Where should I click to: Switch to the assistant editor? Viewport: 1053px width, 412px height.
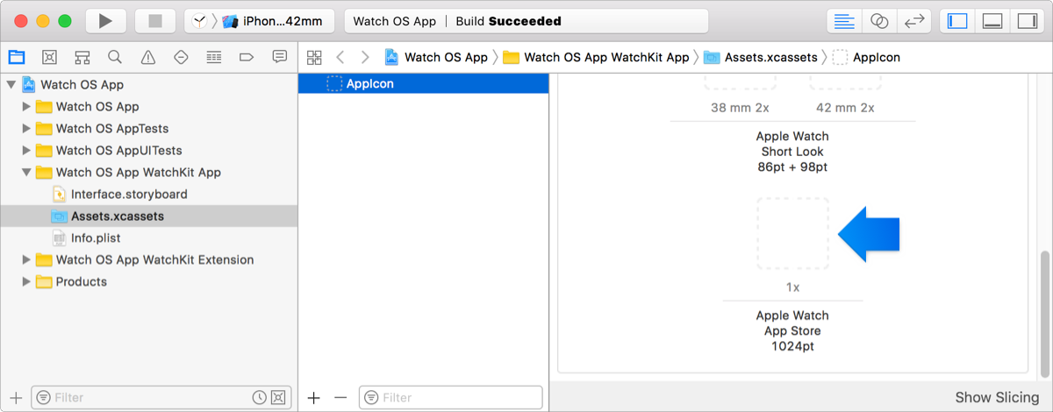[x=878, y=21]
